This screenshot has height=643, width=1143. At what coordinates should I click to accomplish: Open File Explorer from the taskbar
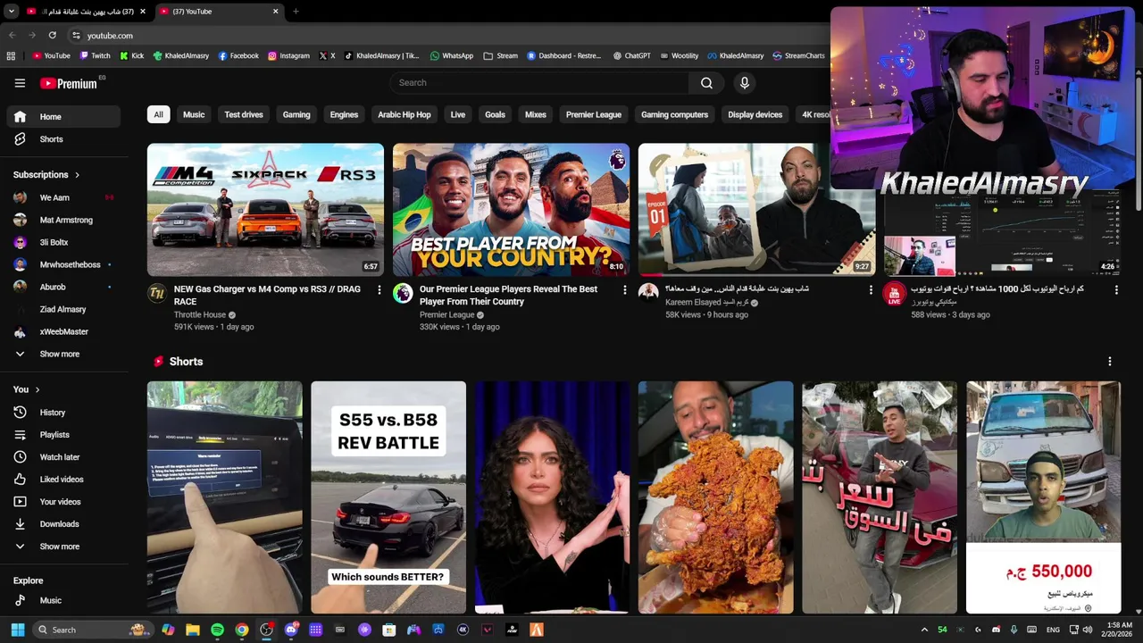click(193, 630)
